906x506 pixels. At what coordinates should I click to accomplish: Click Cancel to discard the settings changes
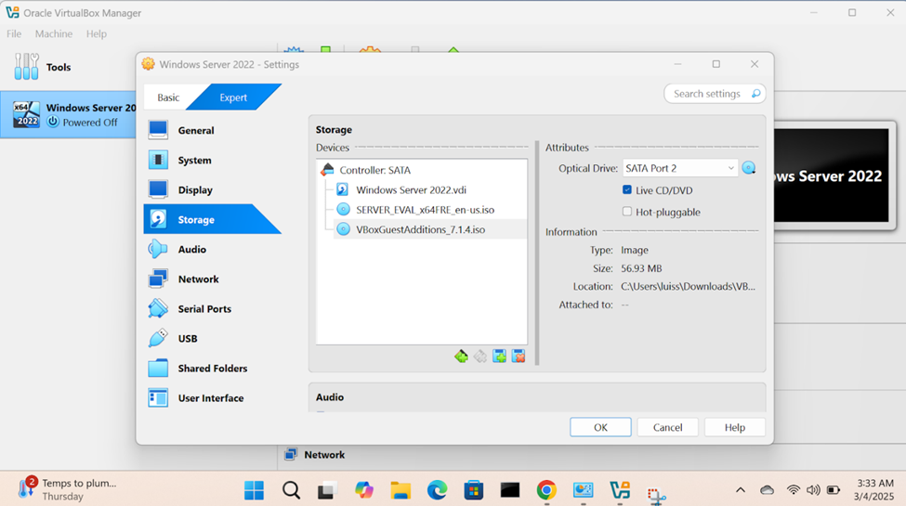click(667, 427)
